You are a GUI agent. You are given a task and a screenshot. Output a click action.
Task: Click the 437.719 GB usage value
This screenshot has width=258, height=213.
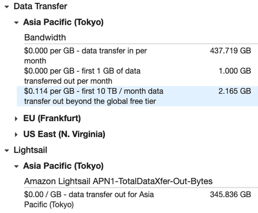click(x=230, y=51)
